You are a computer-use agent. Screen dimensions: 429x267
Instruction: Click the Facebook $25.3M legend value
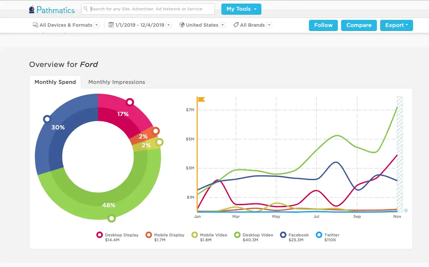296,240
